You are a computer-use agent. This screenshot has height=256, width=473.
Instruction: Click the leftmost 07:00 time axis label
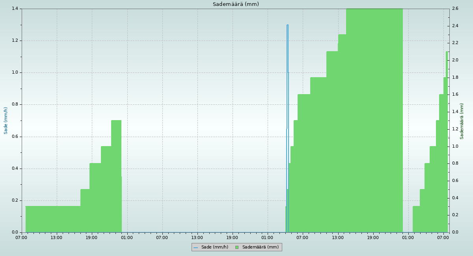pyautogui.click(x=21, y=237)
